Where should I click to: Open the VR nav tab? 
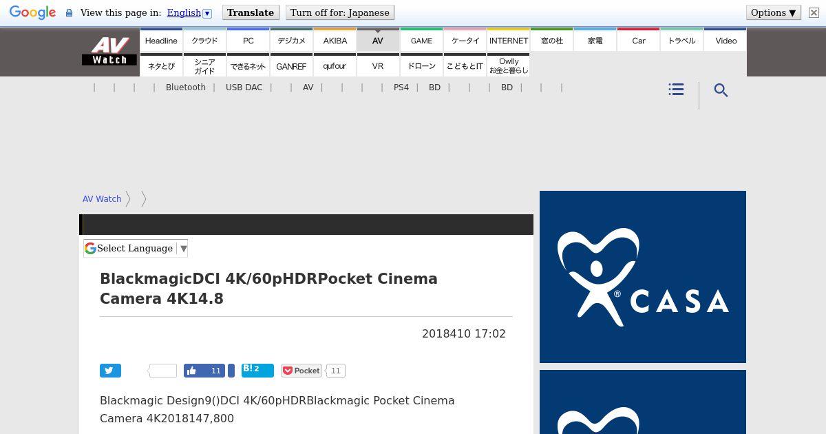[378, 65]
